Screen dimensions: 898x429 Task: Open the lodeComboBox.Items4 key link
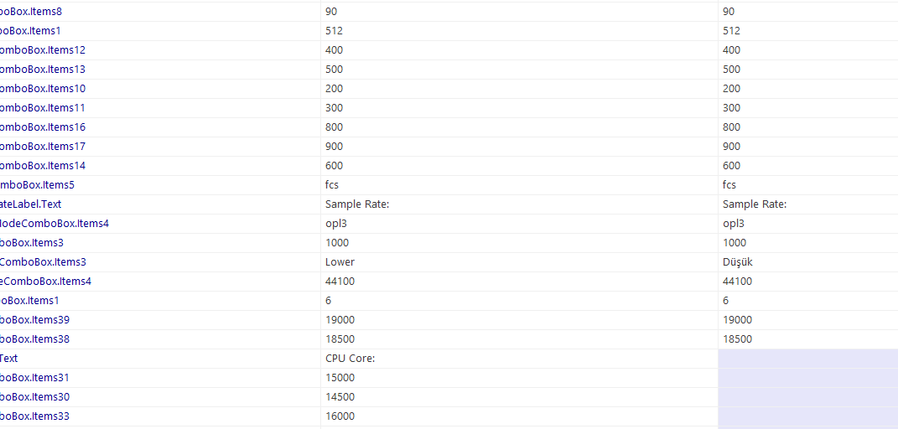tap(55, 224)
